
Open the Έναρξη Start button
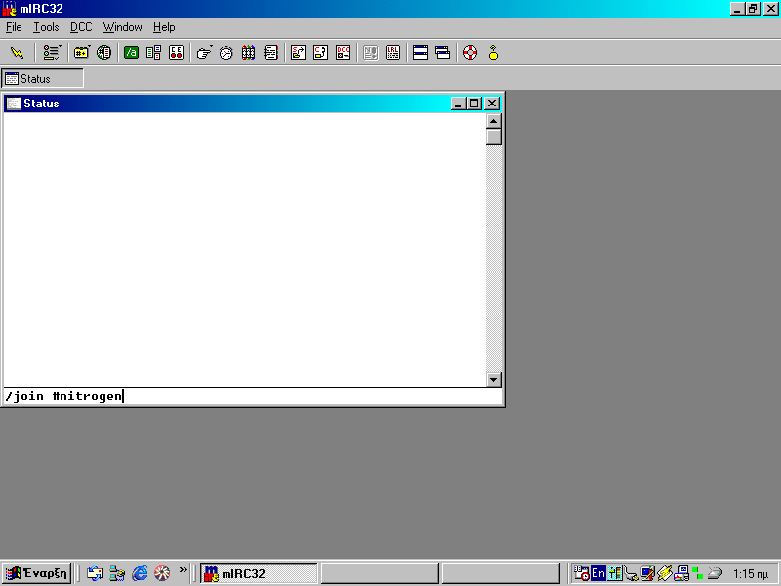pyautogui.click(x=37, y=573)
